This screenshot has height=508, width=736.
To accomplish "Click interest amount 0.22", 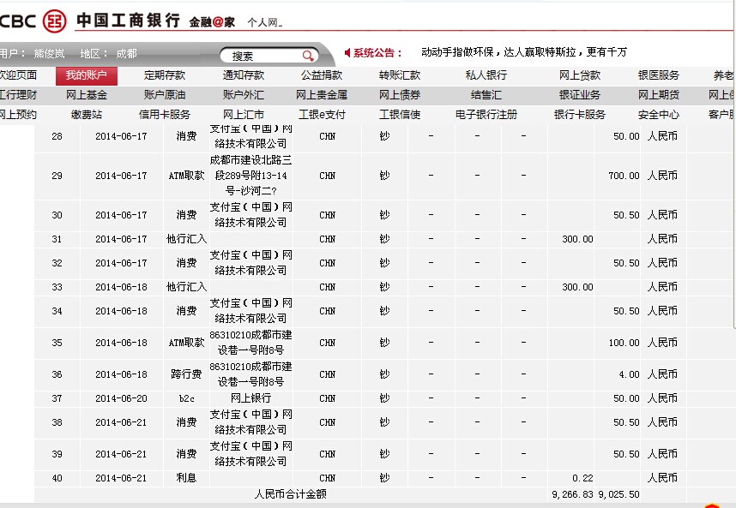I will coord(582,478).
